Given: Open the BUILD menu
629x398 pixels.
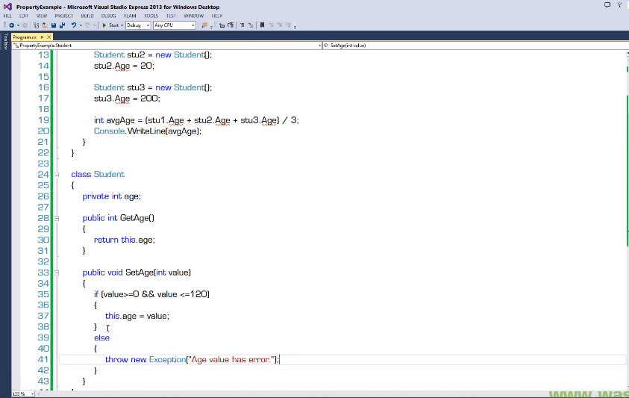Looking at the screenshot, I should coord(87,16).
